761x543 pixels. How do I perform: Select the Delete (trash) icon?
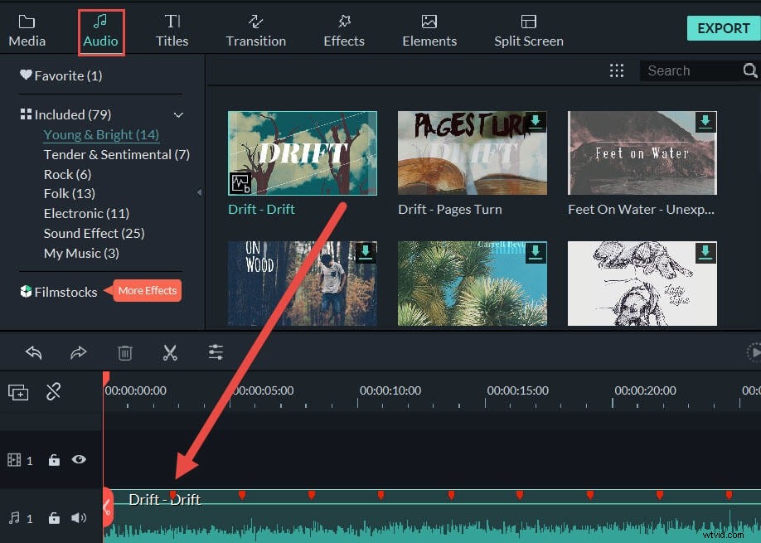point(125,352)
